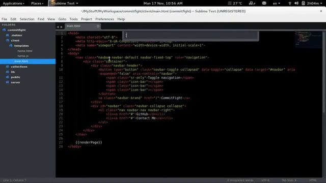Click the client folder icon
This screenshot has height=183, width=326.
pos(8,41)
